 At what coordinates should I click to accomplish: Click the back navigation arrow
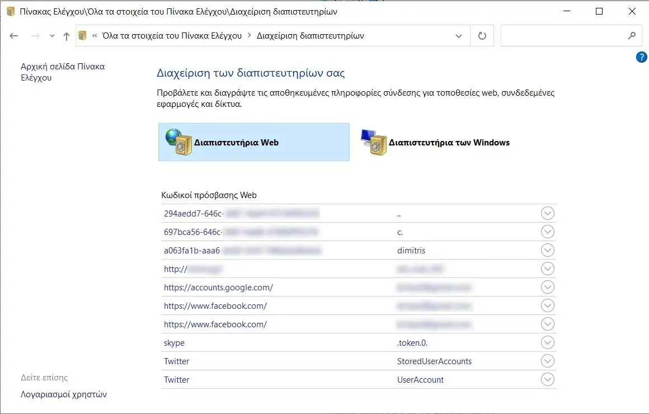pyautogui.click(x=13, y=35)
